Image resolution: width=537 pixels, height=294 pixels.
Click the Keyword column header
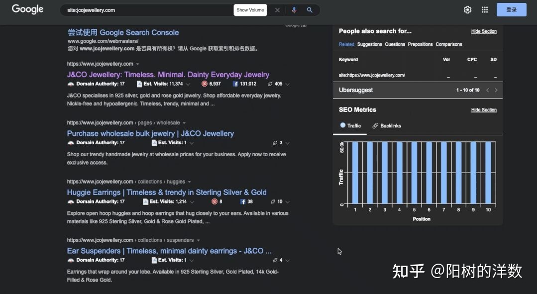click(x=348, y=60)
